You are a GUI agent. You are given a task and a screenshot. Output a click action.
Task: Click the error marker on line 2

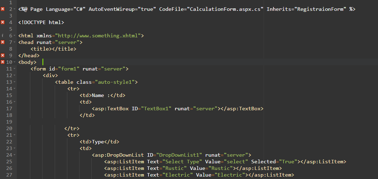(x=3, y=9)
